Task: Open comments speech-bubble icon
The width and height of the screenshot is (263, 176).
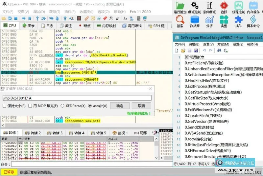Action: click(x=93, y=18)
